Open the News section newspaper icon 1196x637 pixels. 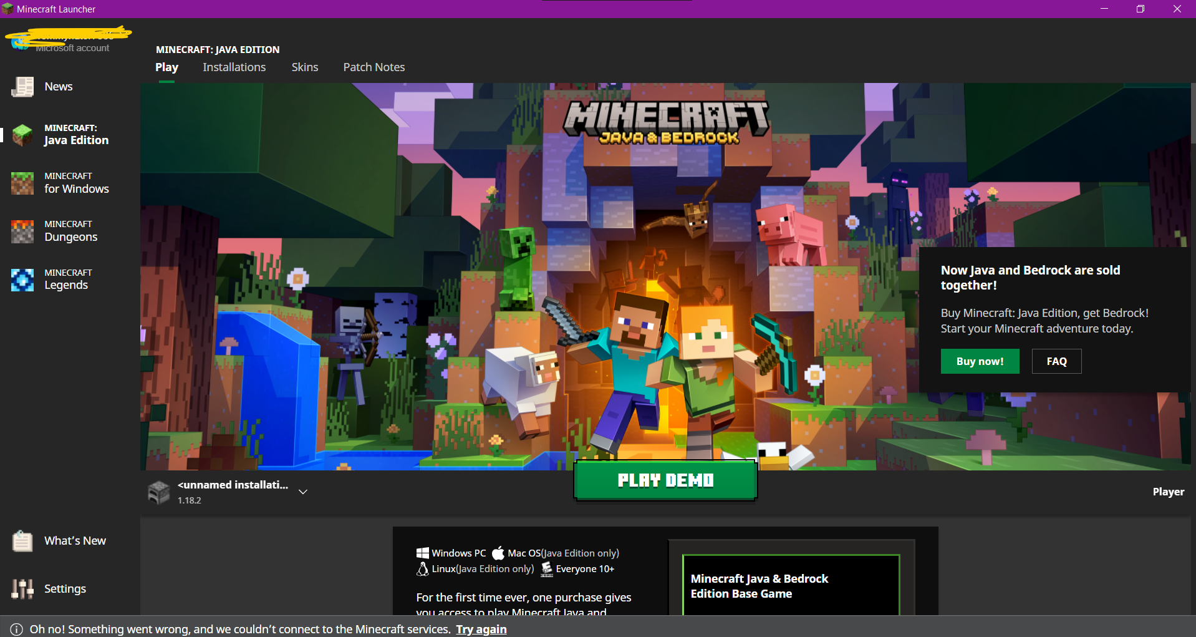point(22,87)
